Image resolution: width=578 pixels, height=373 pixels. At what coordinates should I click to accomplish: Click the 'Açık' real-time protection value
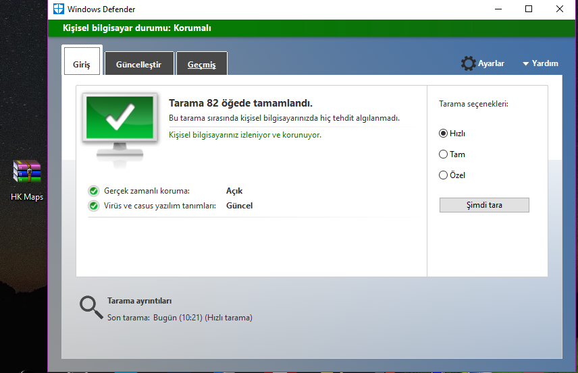pyautogui.click(x=234, y=191)
